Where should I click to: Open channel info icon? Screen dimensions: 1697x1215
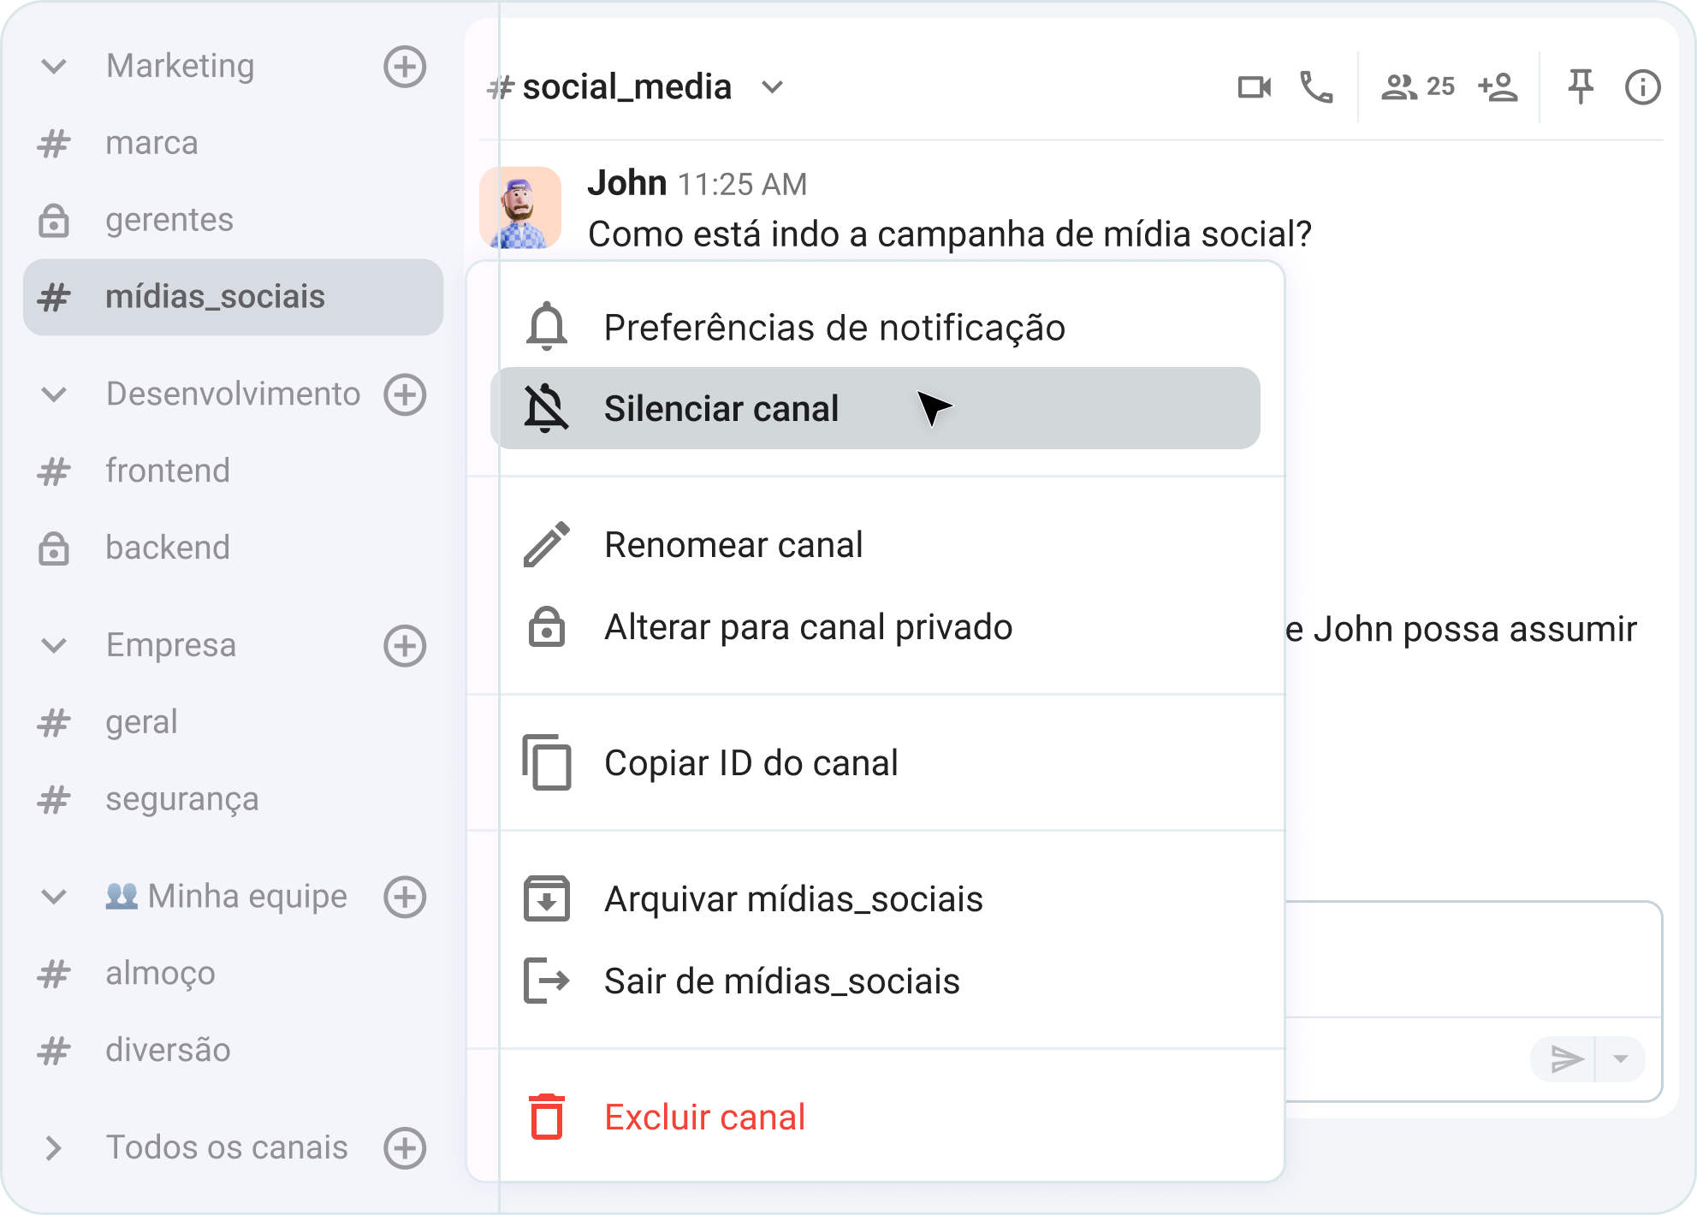pyautogui.click(x=1642, y=87)
